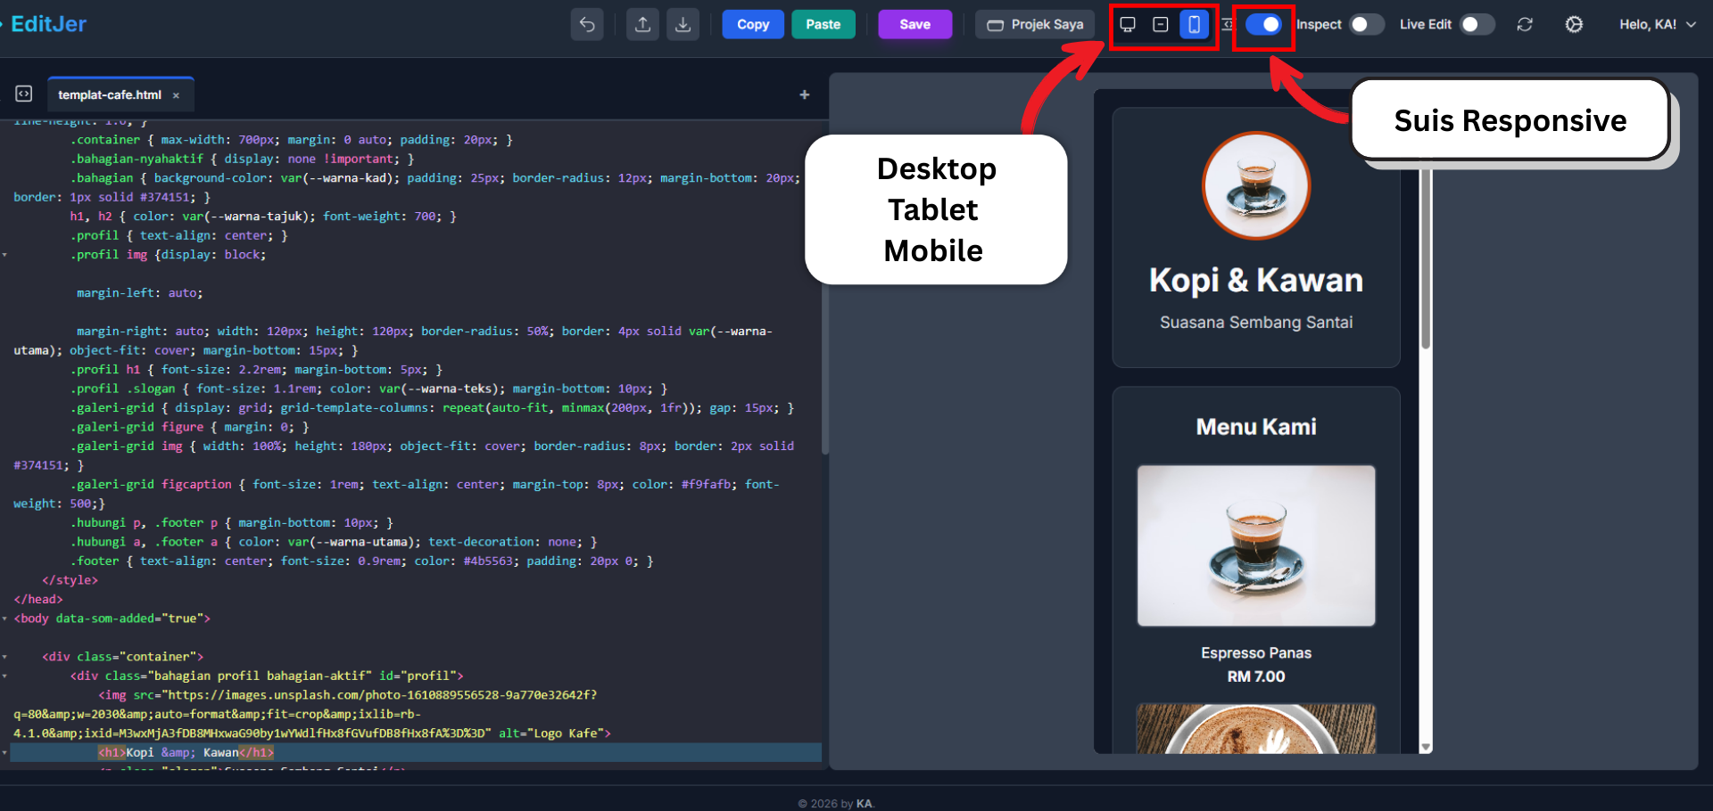Click the margin-left: auto; code line
The image size is (1713, 811).
(x=139, y=293)
